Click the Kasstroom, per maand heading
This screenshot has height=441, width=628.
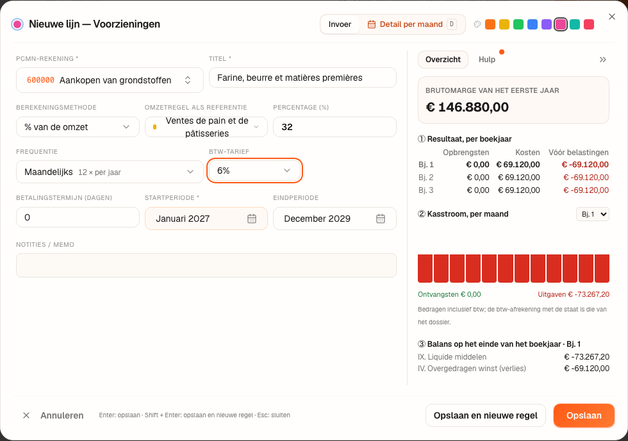click(463, 214)
